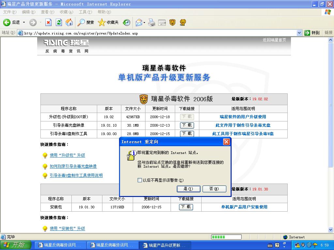
Task: Open the Mail envelope icon
Action: [x=139, y=22]
